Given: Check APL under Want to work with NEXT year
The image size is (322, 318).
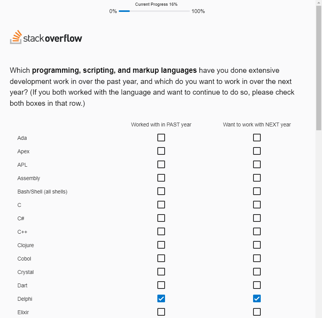Looking at the screenshot, I should click(257, 164).
